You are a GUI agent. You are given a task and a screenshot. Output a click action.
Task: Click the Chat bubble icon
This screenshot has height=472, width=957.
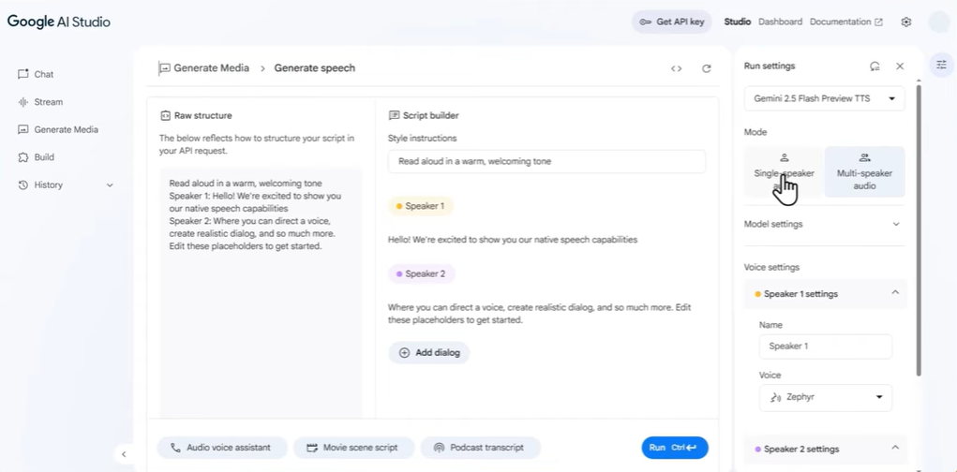(x=23, y=74)
